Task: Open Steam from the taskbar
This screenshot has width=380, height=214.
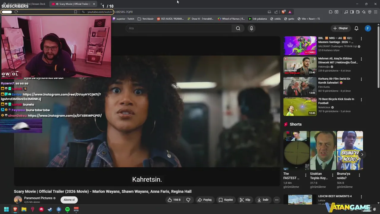Action: [50, 209]
